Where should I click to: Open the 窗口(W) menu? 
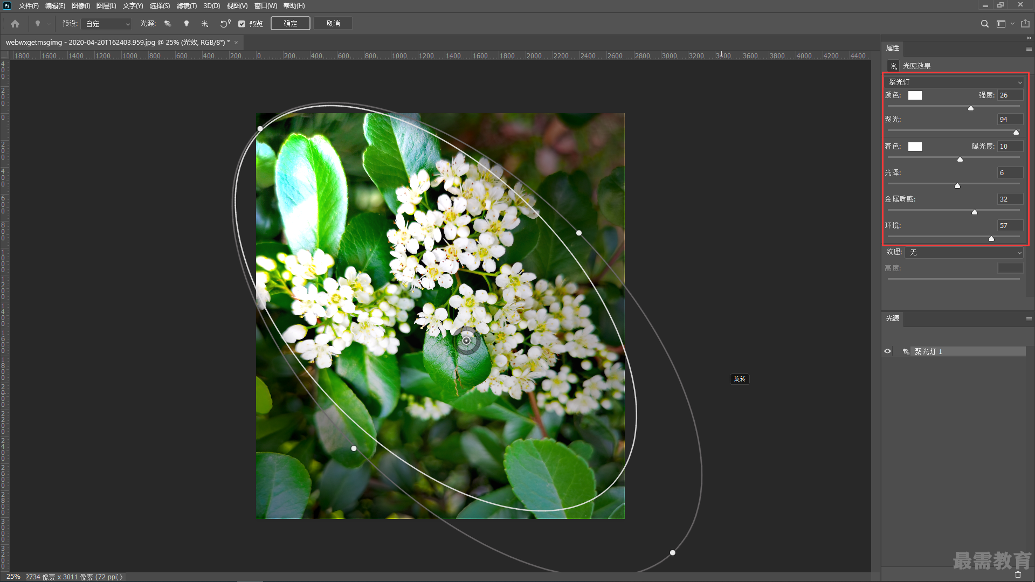pyautogui.click(x=266, y=5)
